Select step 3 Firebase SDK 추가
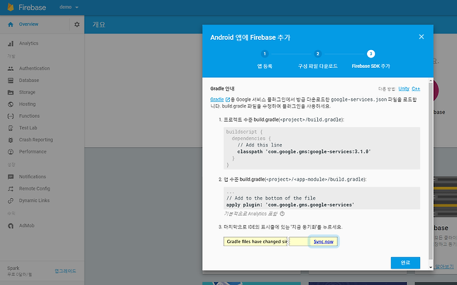Screen dimensions: 457x285 [x=371, y=60]
